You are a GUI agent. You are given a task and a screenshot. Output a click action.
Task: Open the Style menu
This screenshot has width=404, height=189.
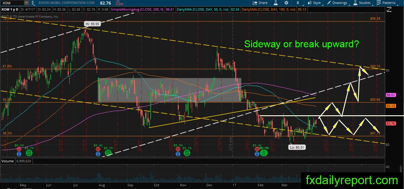coord(314,3)
